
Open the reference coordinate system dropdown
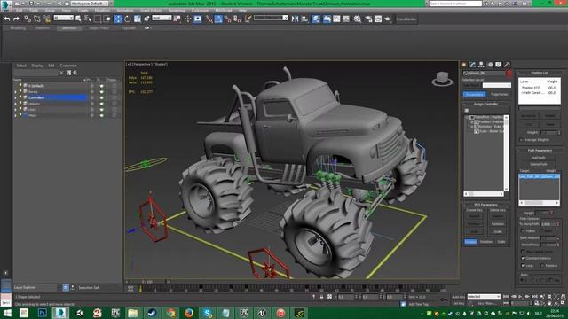(x=162, y=18)
